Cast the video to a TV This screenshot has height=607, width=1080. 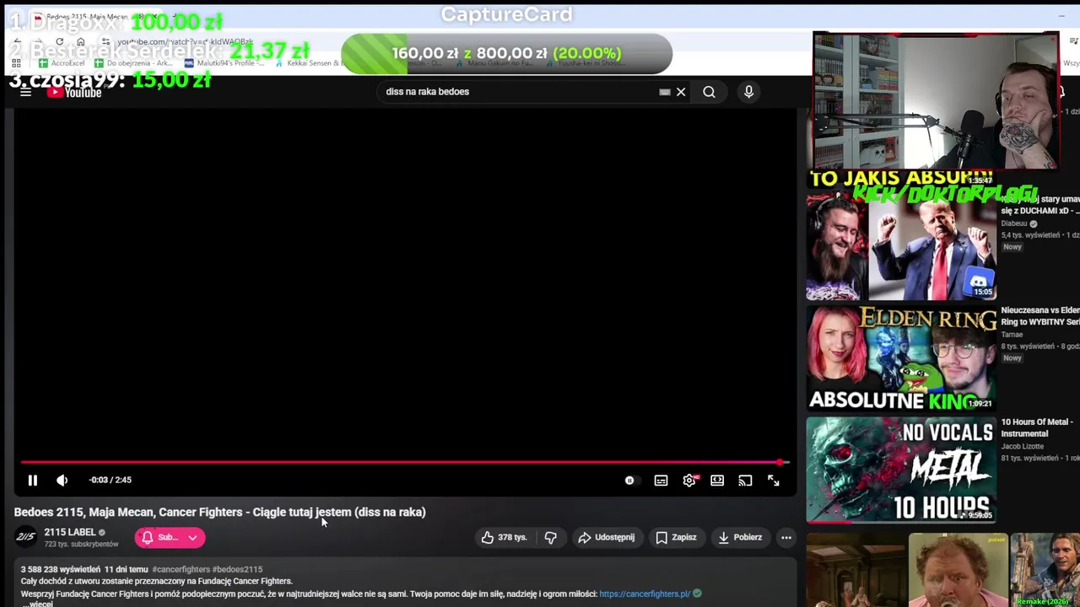[745, 481]
